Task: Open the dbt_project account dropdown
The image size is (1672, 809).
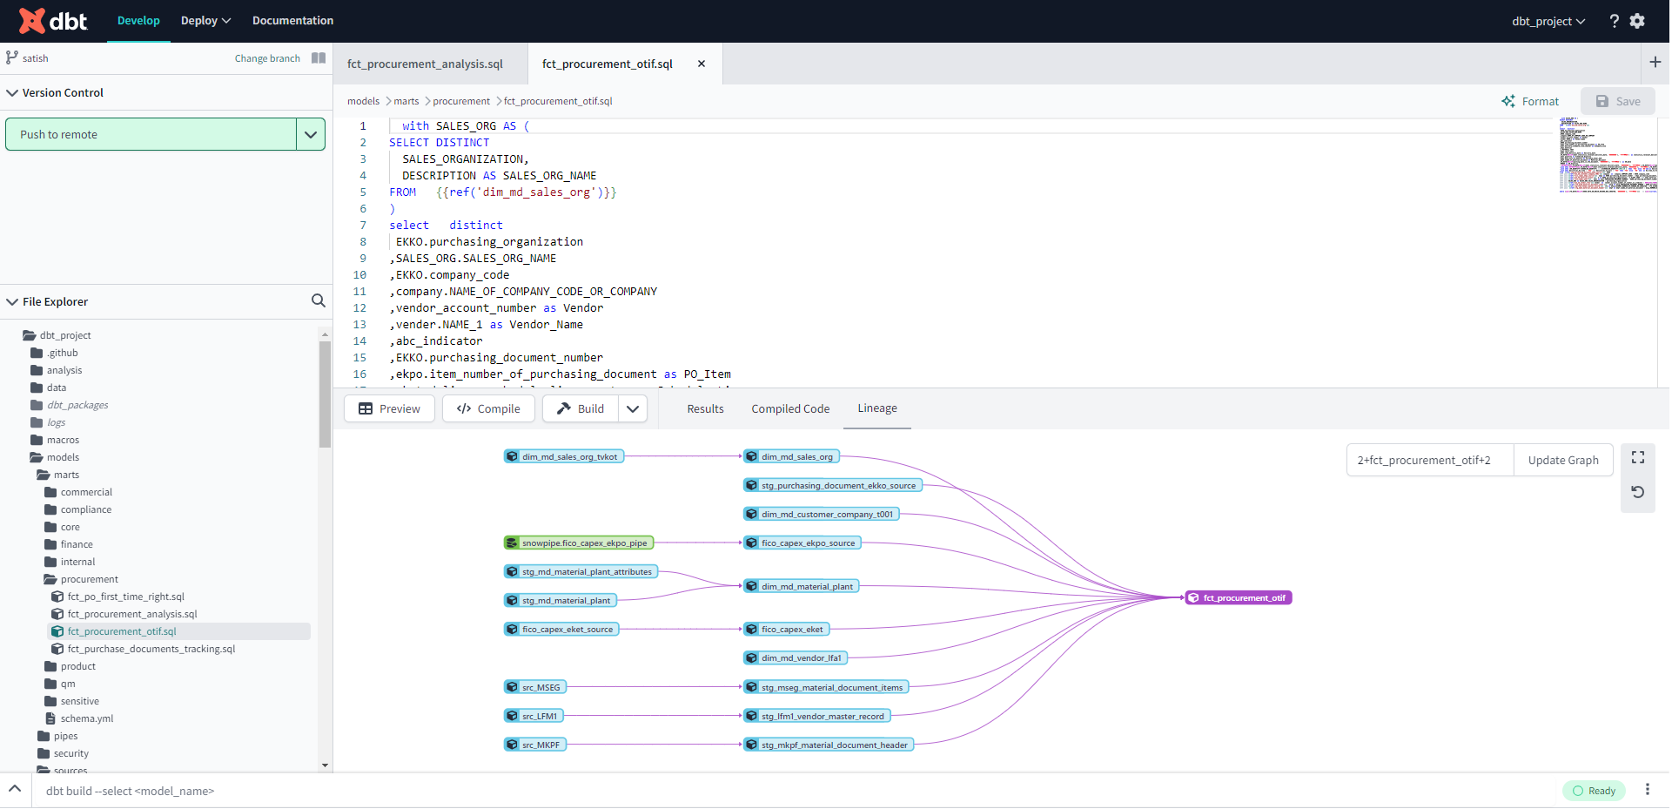Action: [x=1548, y=21]
